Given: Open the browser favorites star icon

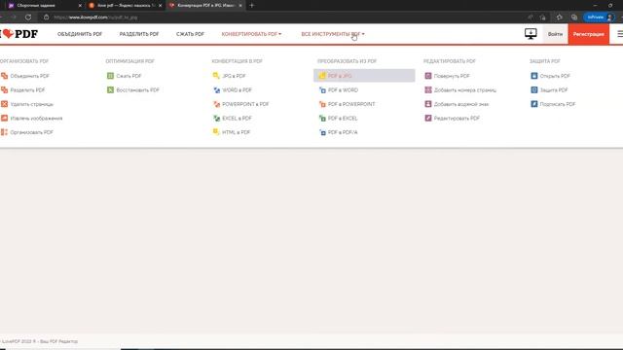Looking at the screenshot, I should 560,17.
